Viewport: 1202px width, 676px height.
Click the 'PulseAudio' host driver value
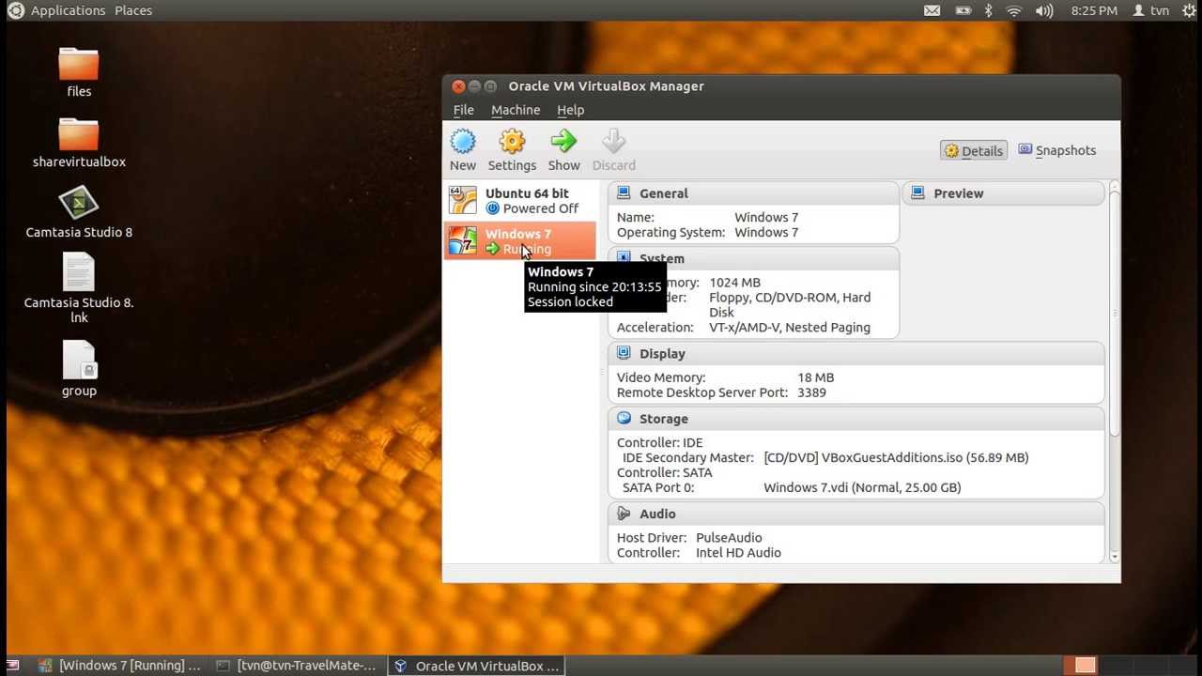[x=729, y=538]
